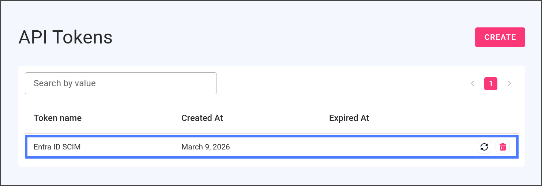The image size is (542, 186).
Task: Go to the previous tokens page
Action: tap(472, 83)
